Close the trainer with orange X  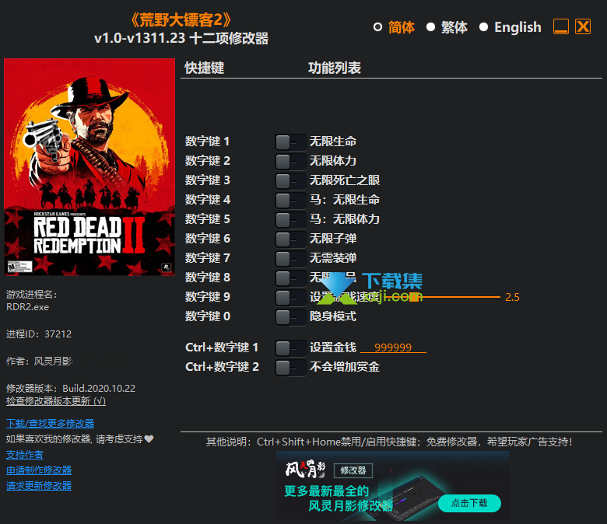(583, 26)
